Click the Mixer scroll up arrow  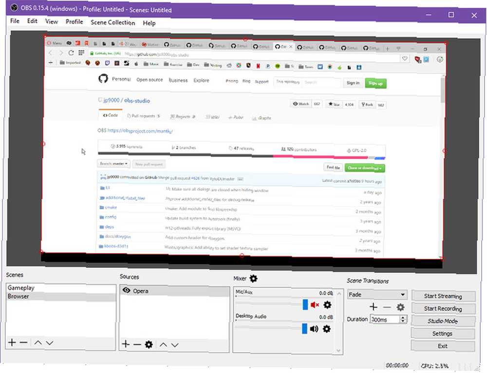point(339,293)
